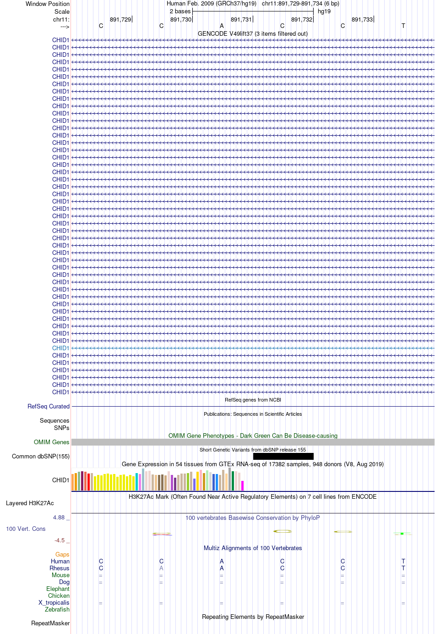Click the magenta bar in the GTEx chart

click(x=243, y=485)
